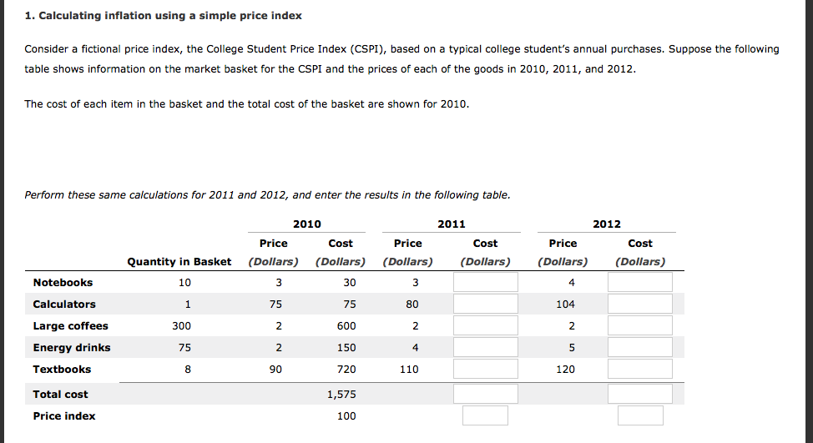
Task: Focus the 2011 Energy drinks cost field
Action: 485,348
